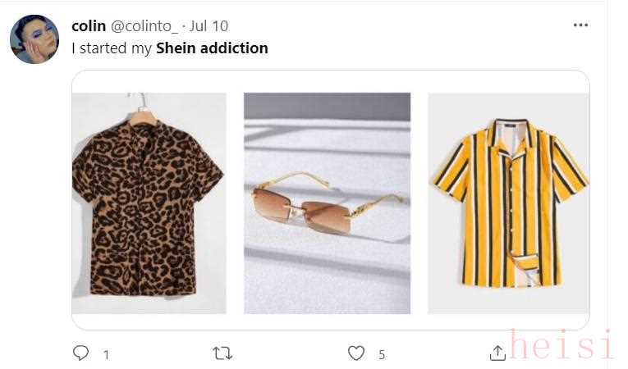Click the reply count number '1'
The width and height of the screenshot is (628, 369).
pyautogui.click(x=106, y=355)
